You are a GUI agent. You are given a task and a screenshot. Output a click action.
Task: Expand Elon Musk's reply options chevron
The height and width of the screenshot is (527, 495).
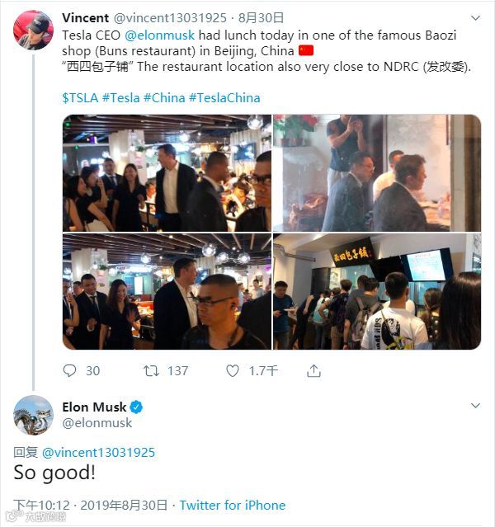(475, 407)
